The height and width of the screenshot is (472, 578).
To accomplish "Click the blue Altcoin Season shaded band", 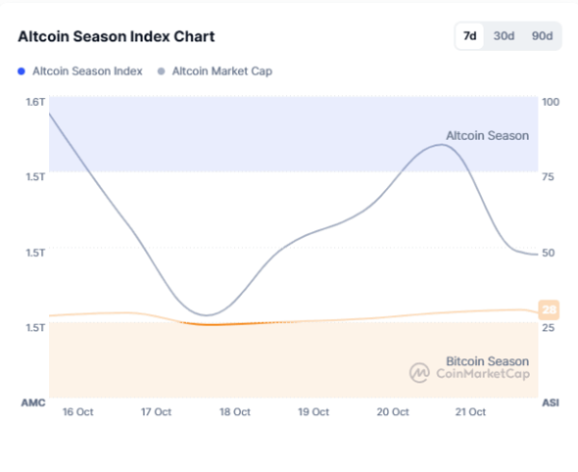I will coord(289,125).
